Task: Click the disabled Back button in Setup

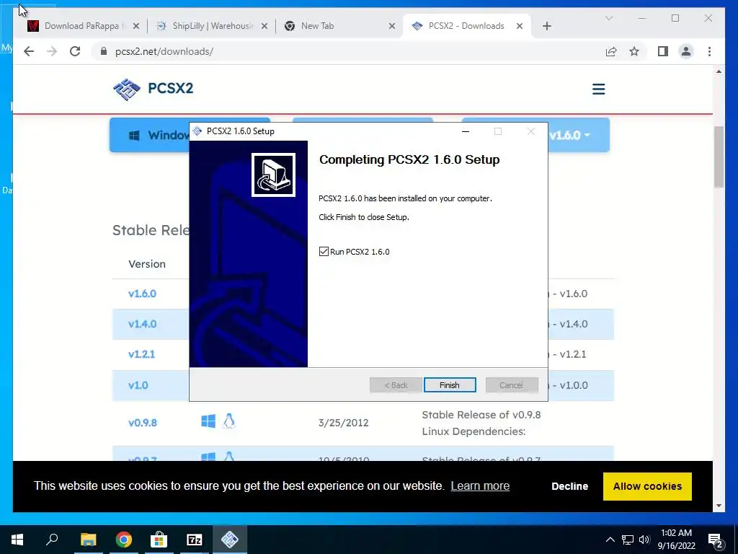Action: [x=396, y=385]
